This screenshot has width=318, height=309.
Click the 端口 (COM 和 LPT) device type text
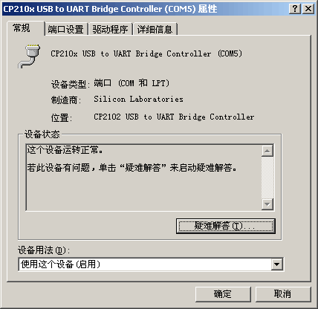132,83
